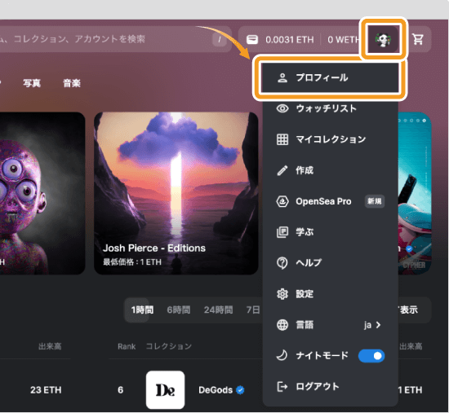
Task: Click rank number 6
Action: click(x=121, y=390)
